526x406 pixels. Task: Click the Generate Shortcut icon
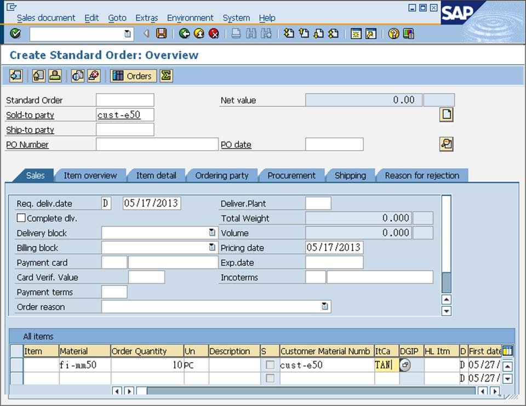click(x=371, y=33)
